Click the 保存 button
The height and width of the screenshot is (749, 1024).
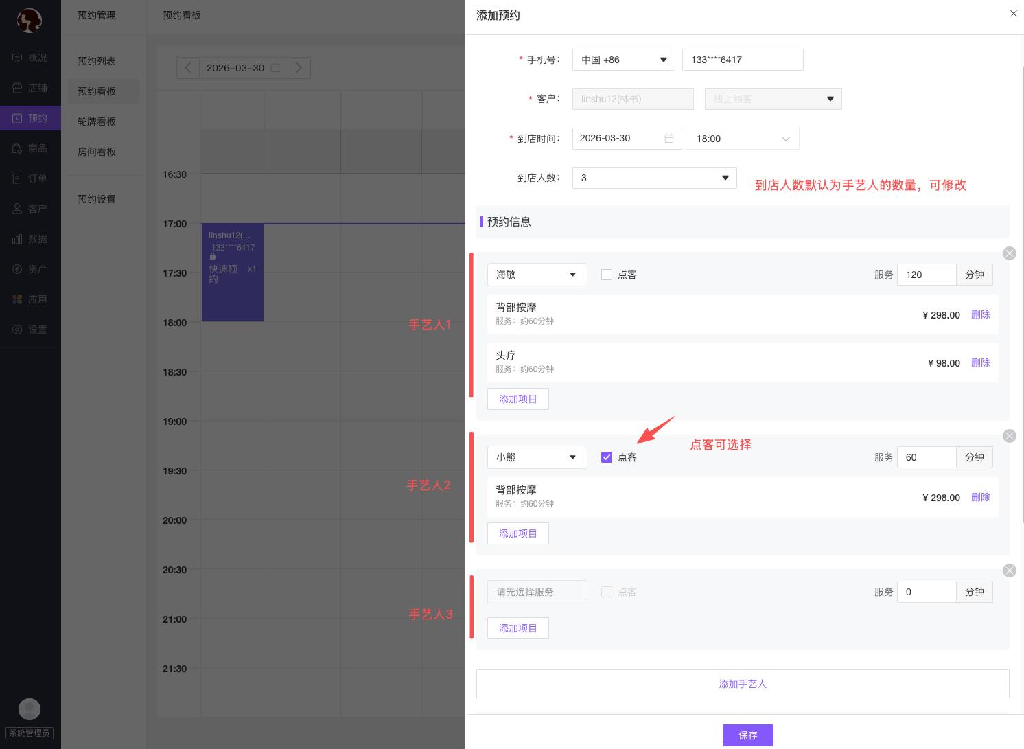747,735
